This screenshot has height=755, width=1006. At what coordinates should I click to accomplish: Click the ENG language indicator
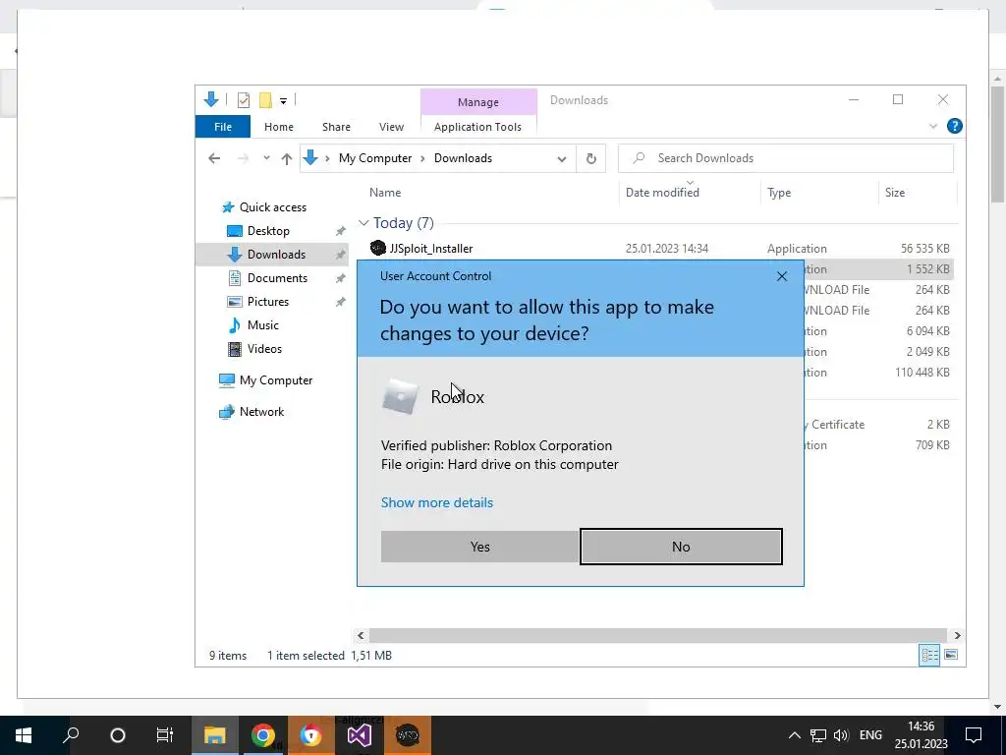pyautogui.click(x=870, y=735)
